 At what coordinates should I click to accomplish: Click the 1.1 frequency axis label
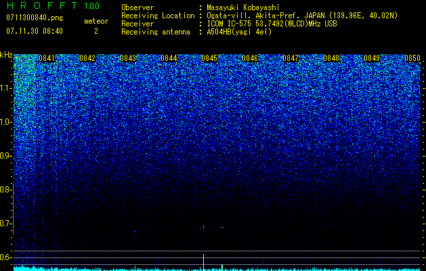coord(6,88)
